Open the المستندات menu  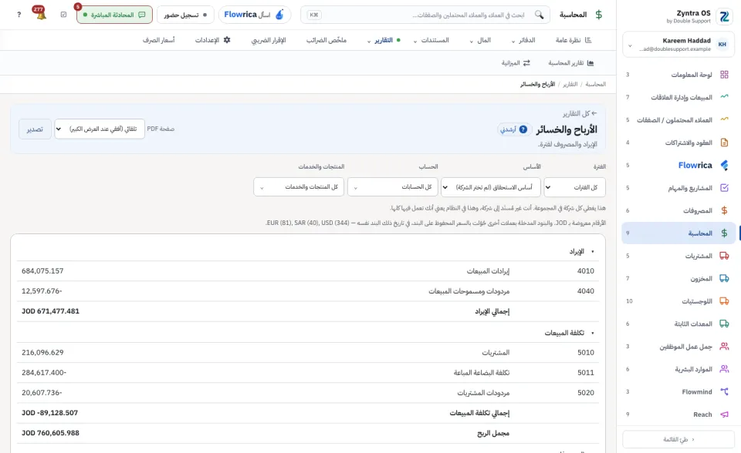(x=431, y=40)
